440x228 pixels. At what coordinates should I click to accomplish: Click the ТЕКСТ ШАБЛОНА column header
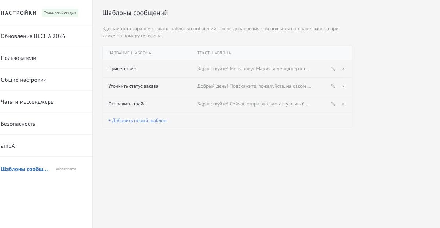pos(214,53)
